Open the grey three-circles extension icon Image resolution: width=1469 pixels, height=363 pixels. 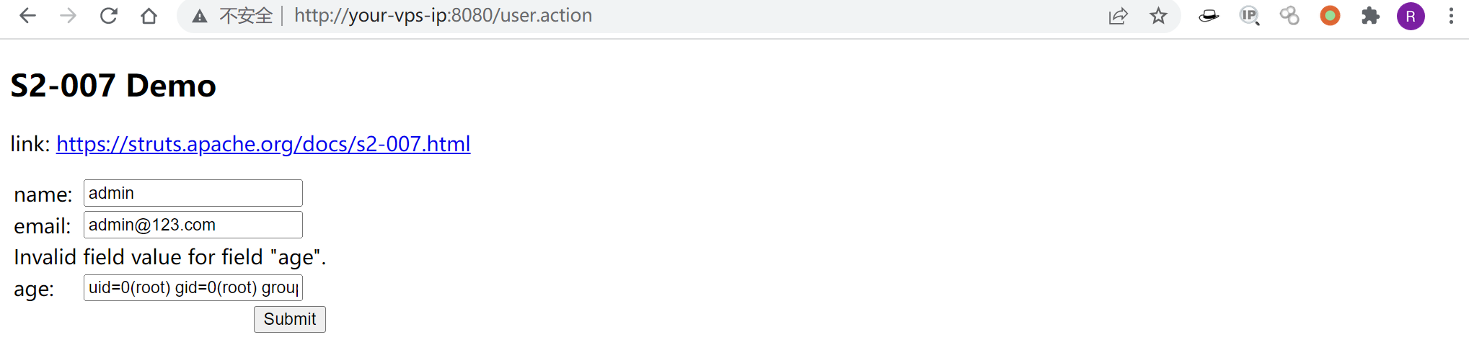[x=1289, y=16]
